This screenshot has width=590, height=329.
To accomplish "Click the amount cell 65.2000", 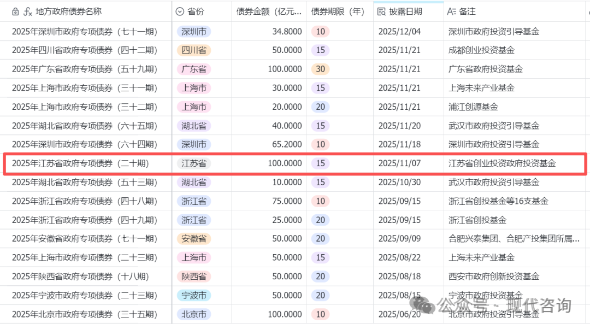I will click(269, 144).
